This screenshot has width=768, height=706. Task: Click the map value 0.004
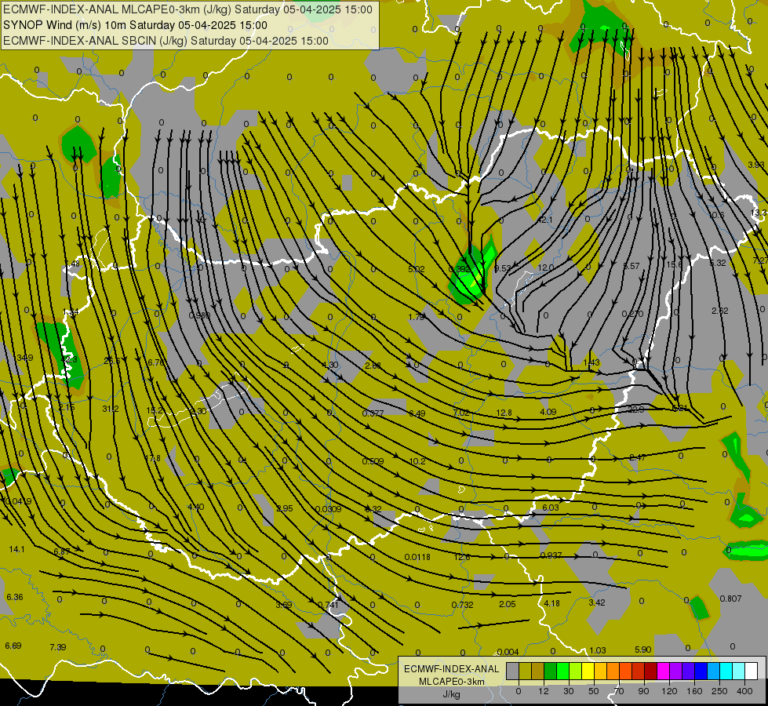[508, 652]
